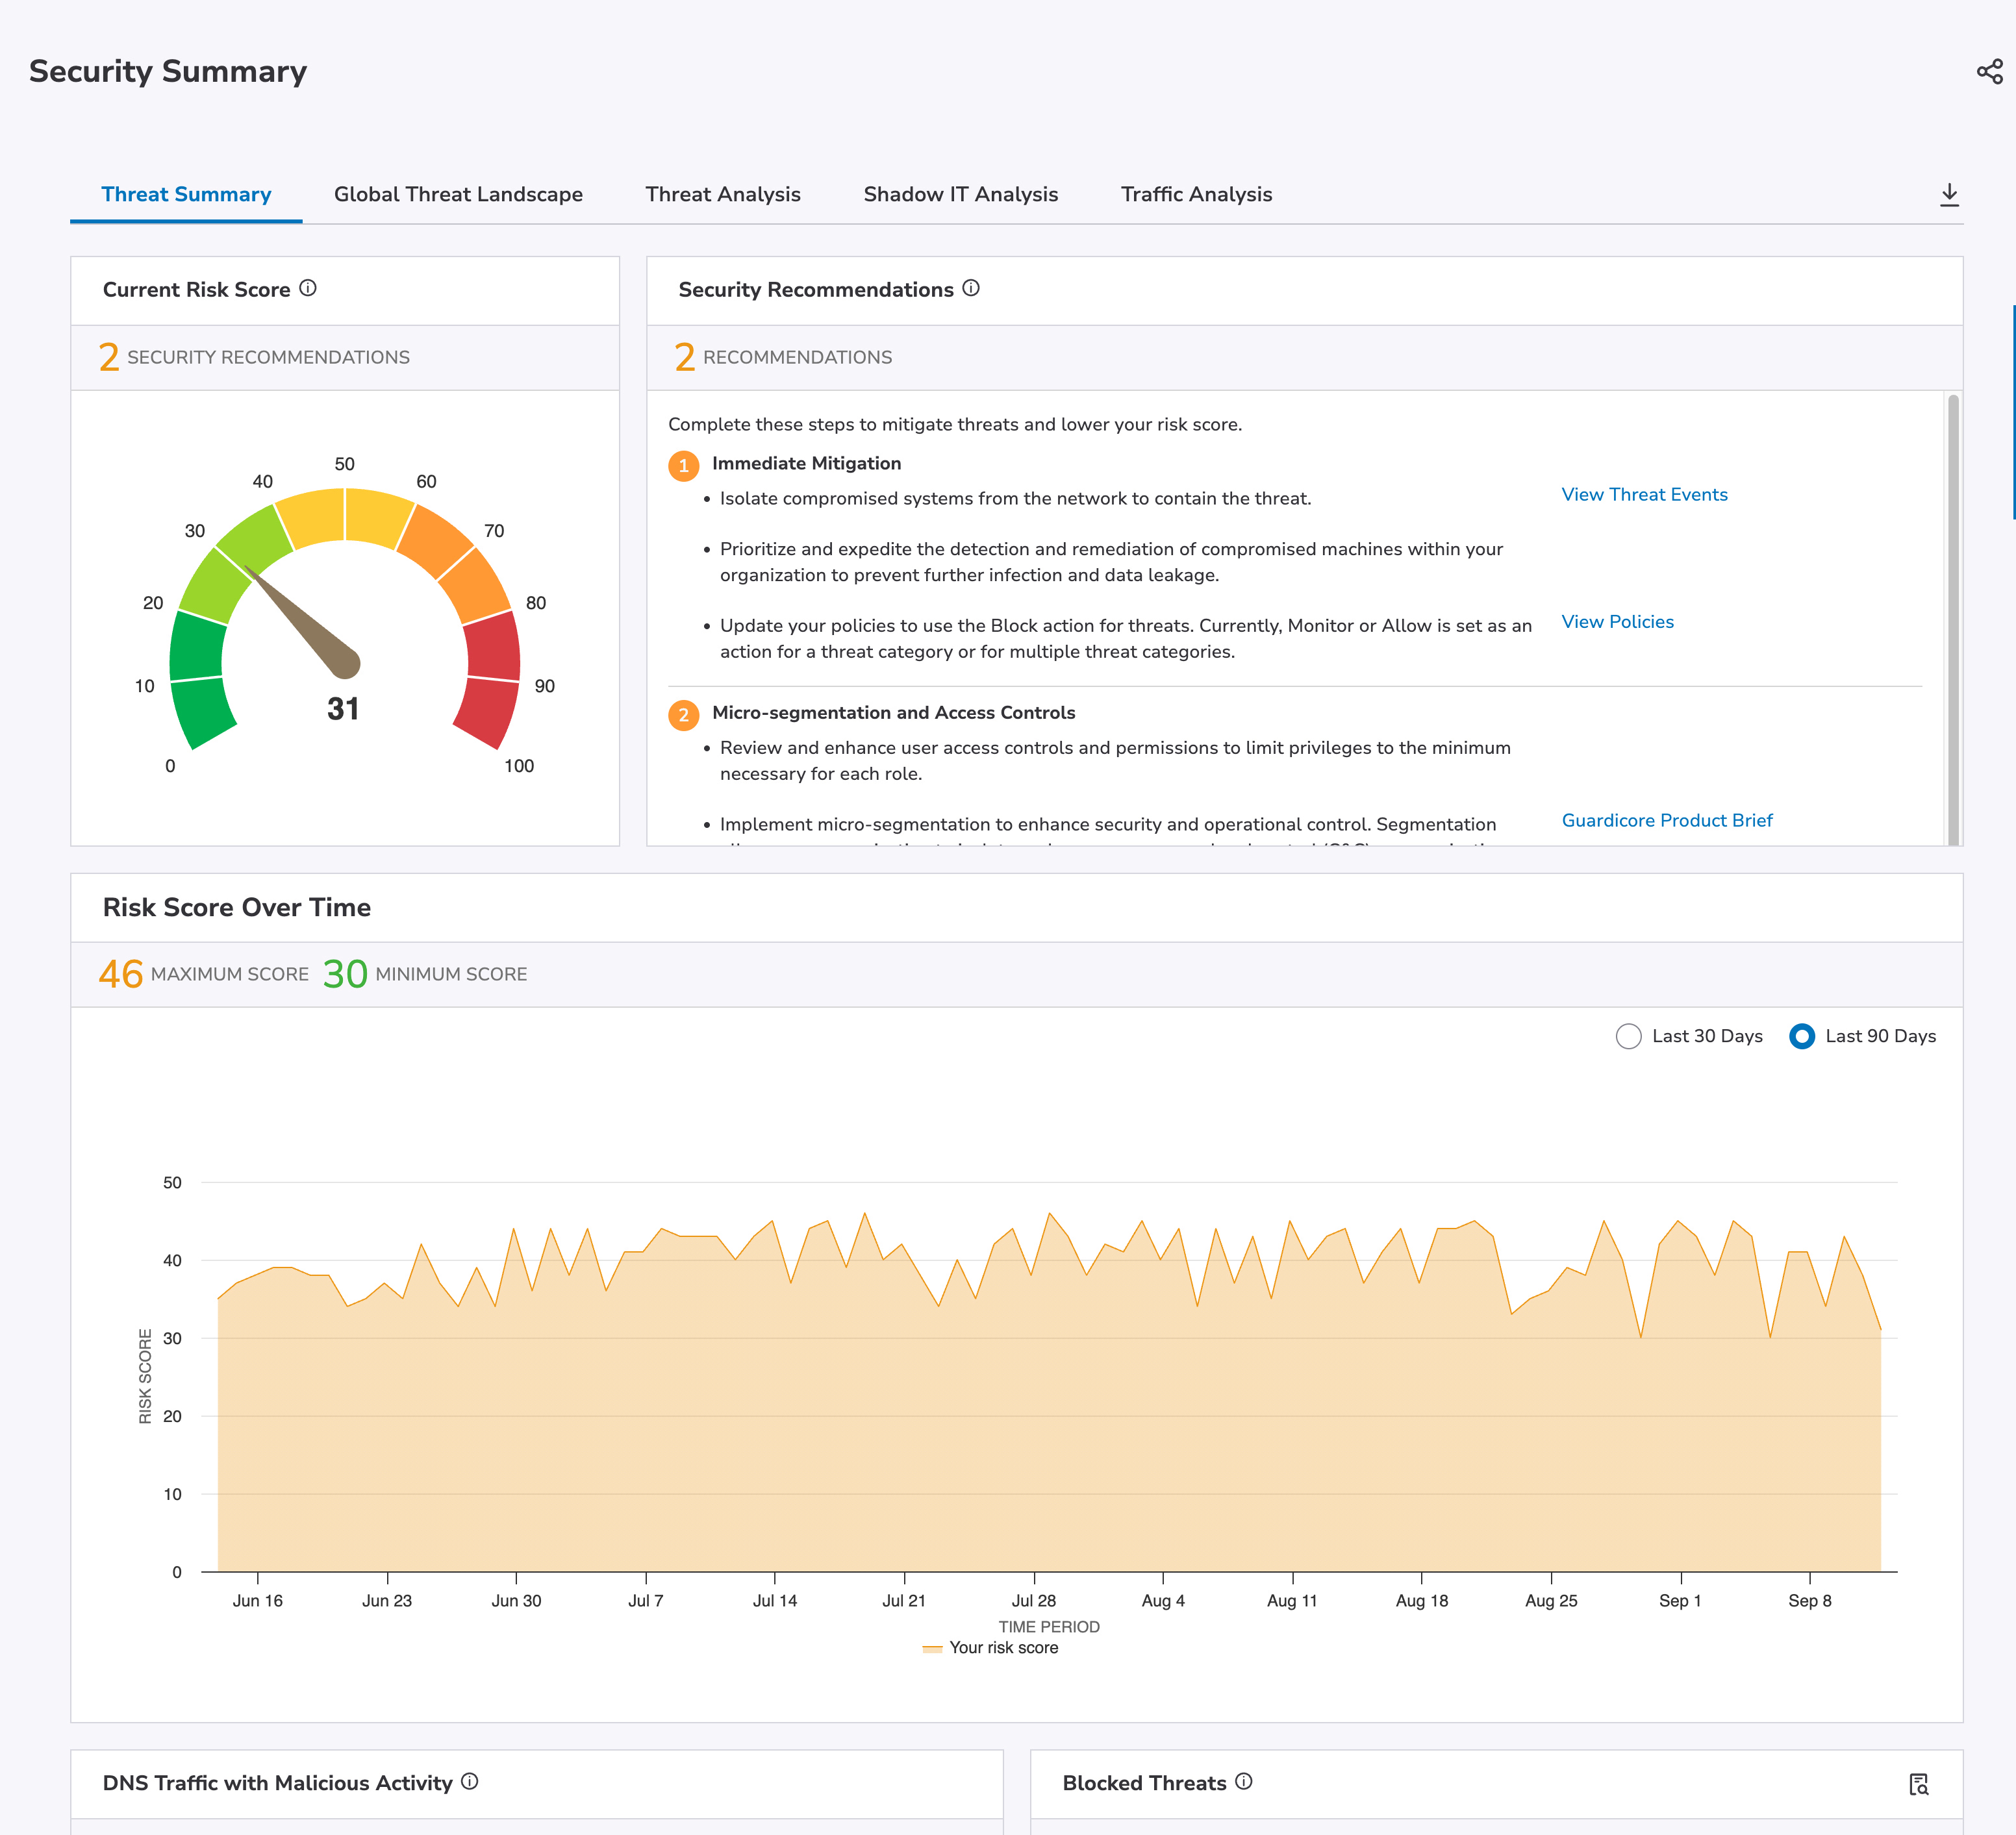The width and height of the screenshot is (2016, 1835).
Task: Open the View Policies link
Action: tap(1617, 621)
